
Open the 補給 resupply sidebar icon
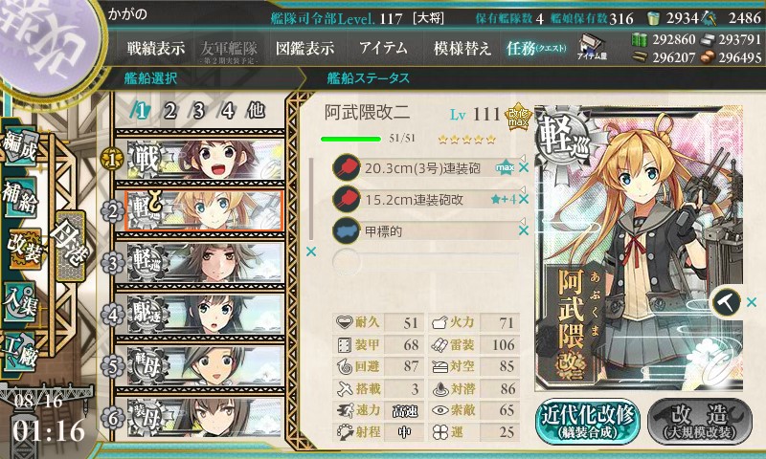pyautogui.click(x=21, y=198)
